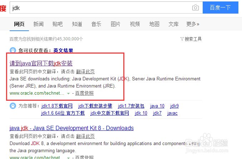The width and height of the screenshot is (242, 159).
Task: Click recommended link jdk1.6 64位 官方下载
Action: [x=63, y=113]
